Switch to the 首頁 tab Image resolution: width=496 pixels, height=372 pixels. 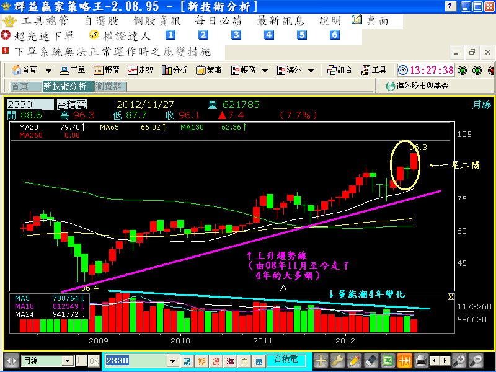26,86
